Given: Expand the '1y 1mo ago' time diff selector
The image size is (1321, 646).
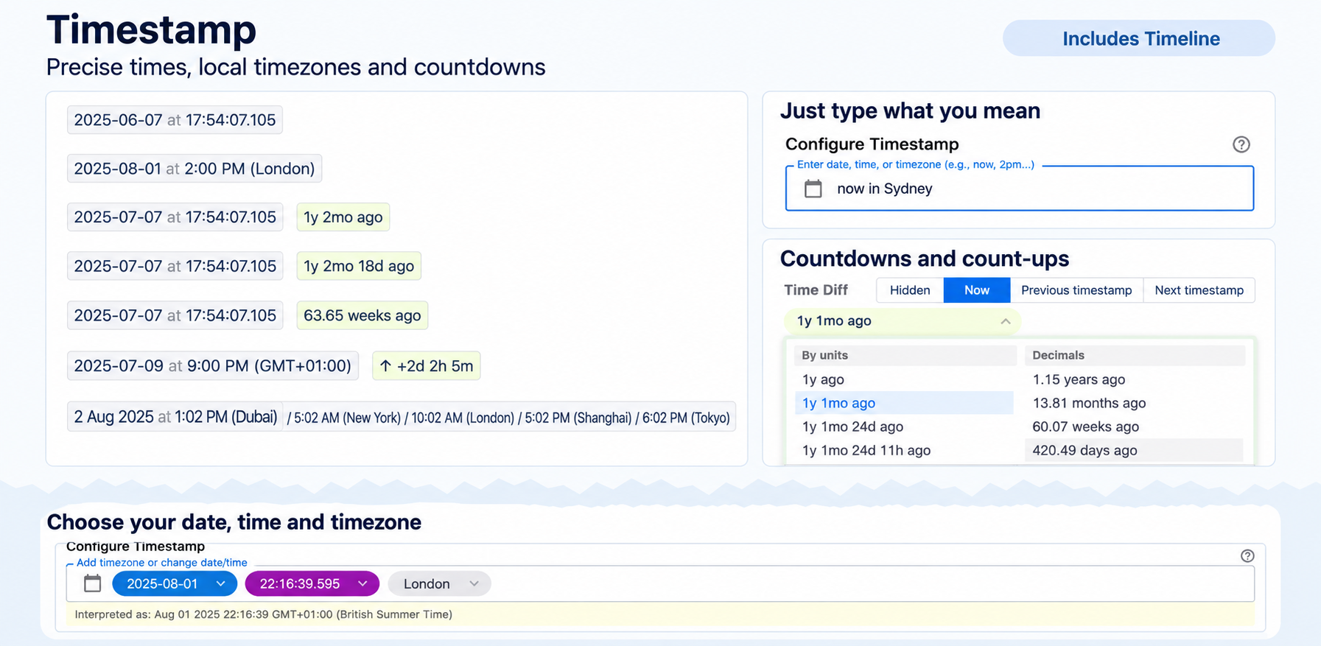Looking at the screenshot, I should pyautogui.click(x=902, y=321).
